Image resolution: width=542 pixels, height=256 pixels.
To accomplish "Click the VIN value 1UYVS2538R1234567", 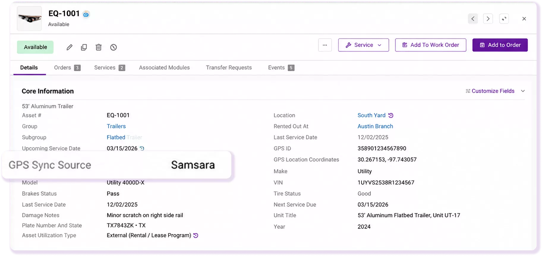I will [386, 183].
